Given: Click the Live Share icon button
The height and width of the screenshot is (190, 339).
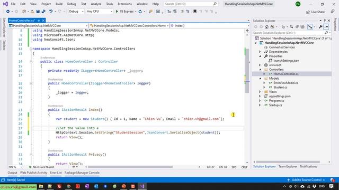Looking at the screenshot, I should click(316, 12).
